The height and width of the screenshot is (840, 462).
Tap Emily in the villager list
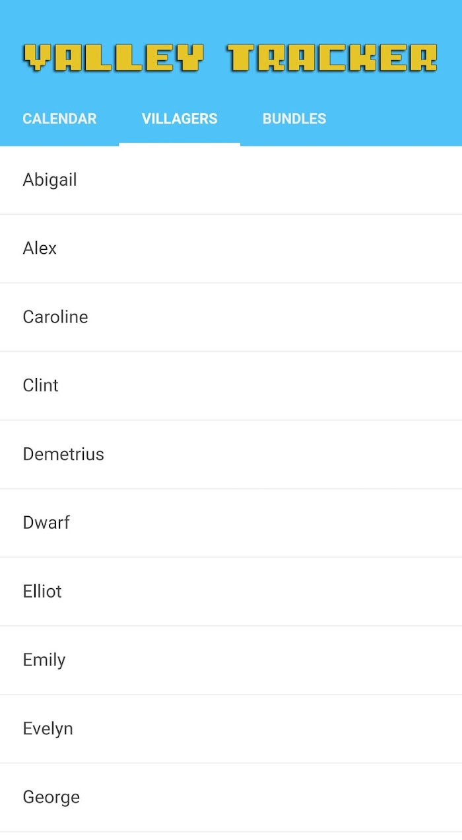231,660
